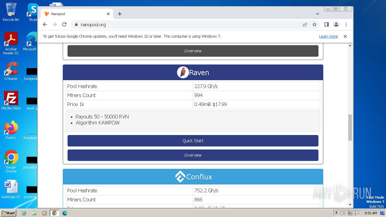This screenshot has height=217, width=386.
Task: Click the Algorithm KAWPOW text
Action: (98, 123)
